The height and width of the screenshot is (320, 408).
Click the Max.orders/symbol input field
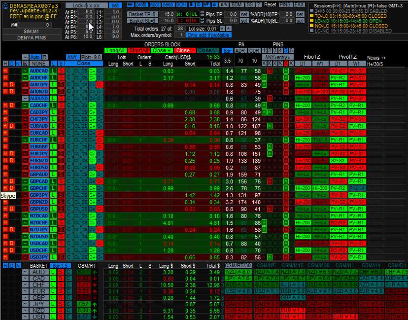point(180,35)
